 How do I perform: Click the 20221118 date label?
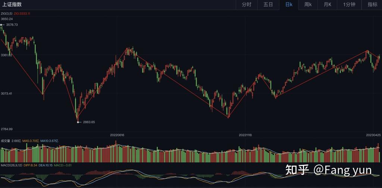[245, 135]
